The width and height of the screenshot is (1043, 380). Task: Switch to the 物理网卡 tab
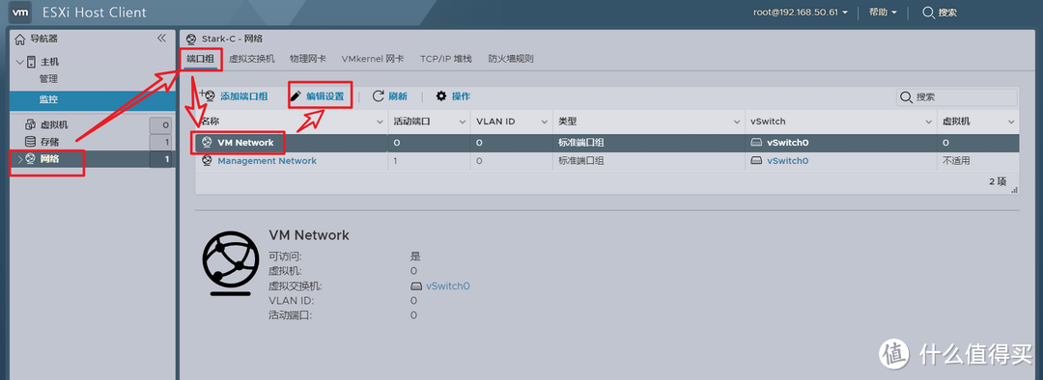pos(307,59)
